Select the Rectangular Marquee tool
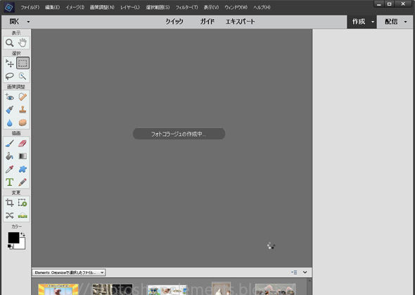 tap(23, 63)
